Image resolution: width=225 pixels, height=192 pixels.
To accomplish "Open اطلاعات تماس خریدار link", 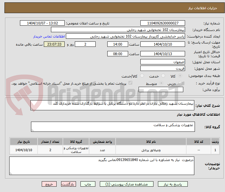I will [x=49, y=36].
